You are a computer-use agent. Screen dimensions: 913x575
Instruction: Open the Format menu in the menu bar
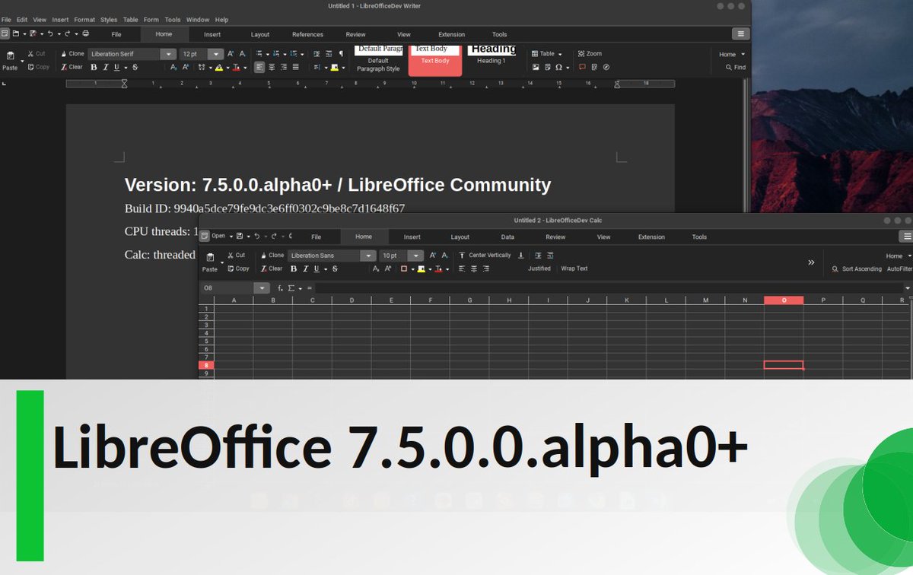(84, 19)
